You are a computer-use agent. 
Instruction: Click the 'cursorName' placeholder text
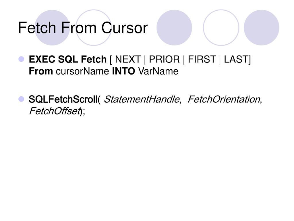click(x=82, y=71)
